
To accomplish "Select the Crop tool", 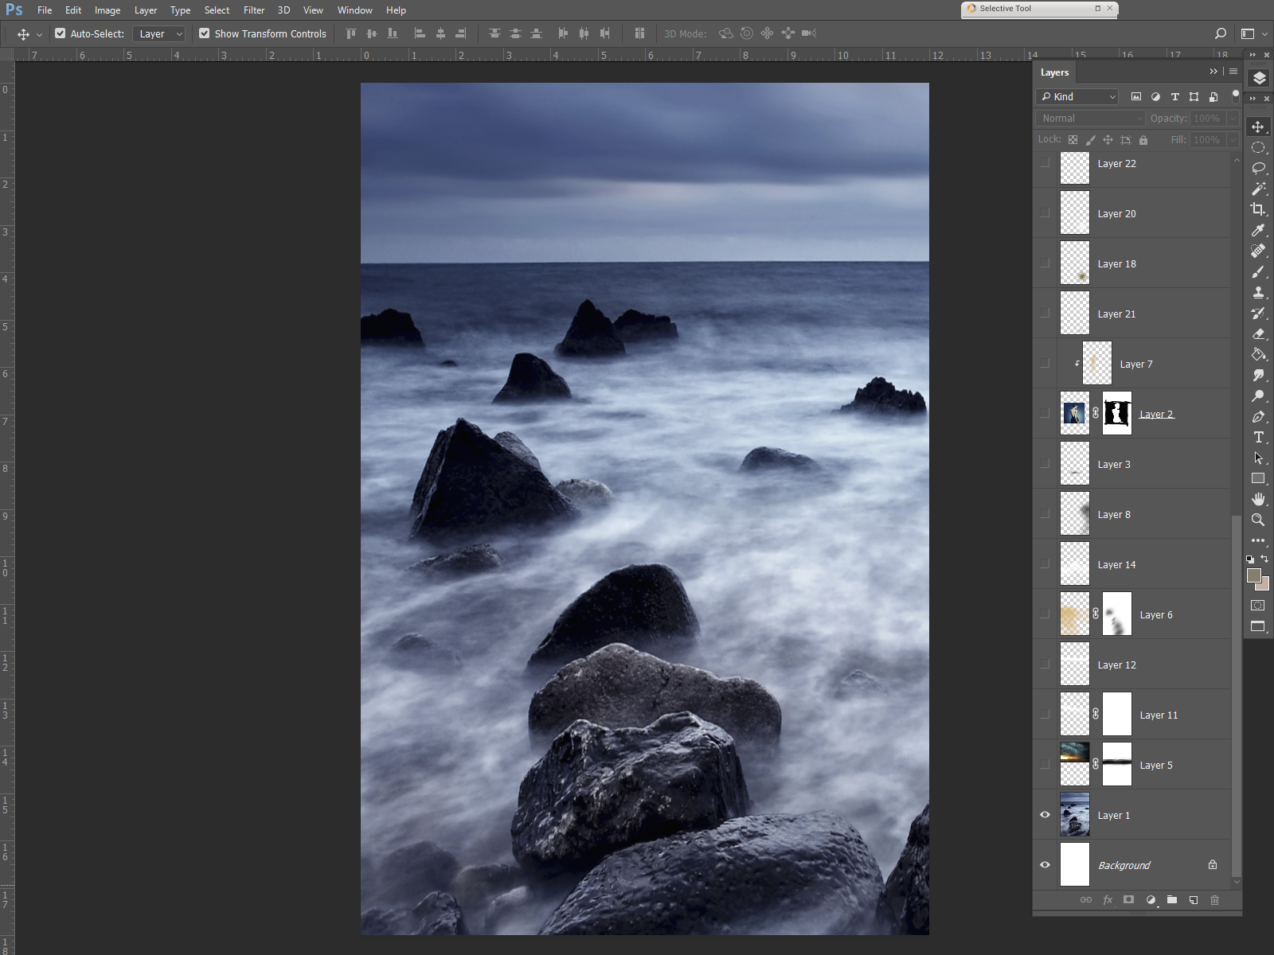I will coord(1258,209).
